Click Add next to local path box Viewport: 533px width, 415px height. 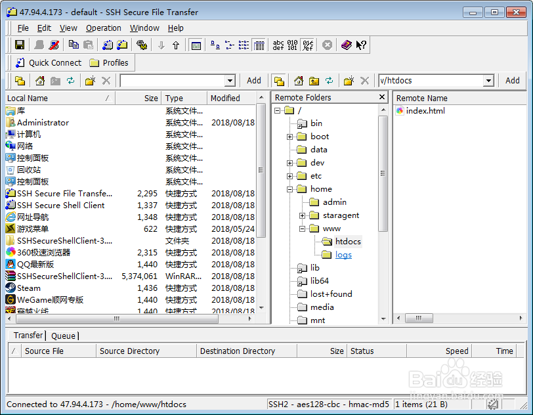point(254,81)
